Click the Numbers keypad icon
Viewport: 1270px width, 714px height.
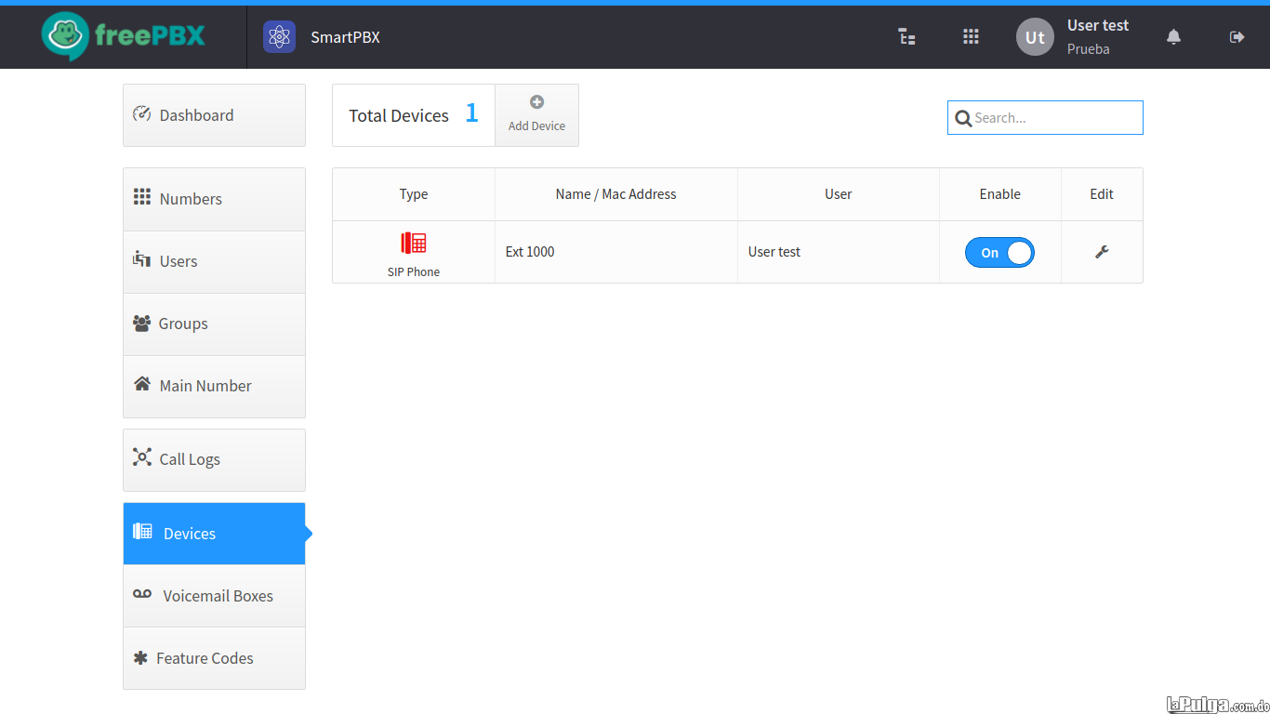coord(141,197)
